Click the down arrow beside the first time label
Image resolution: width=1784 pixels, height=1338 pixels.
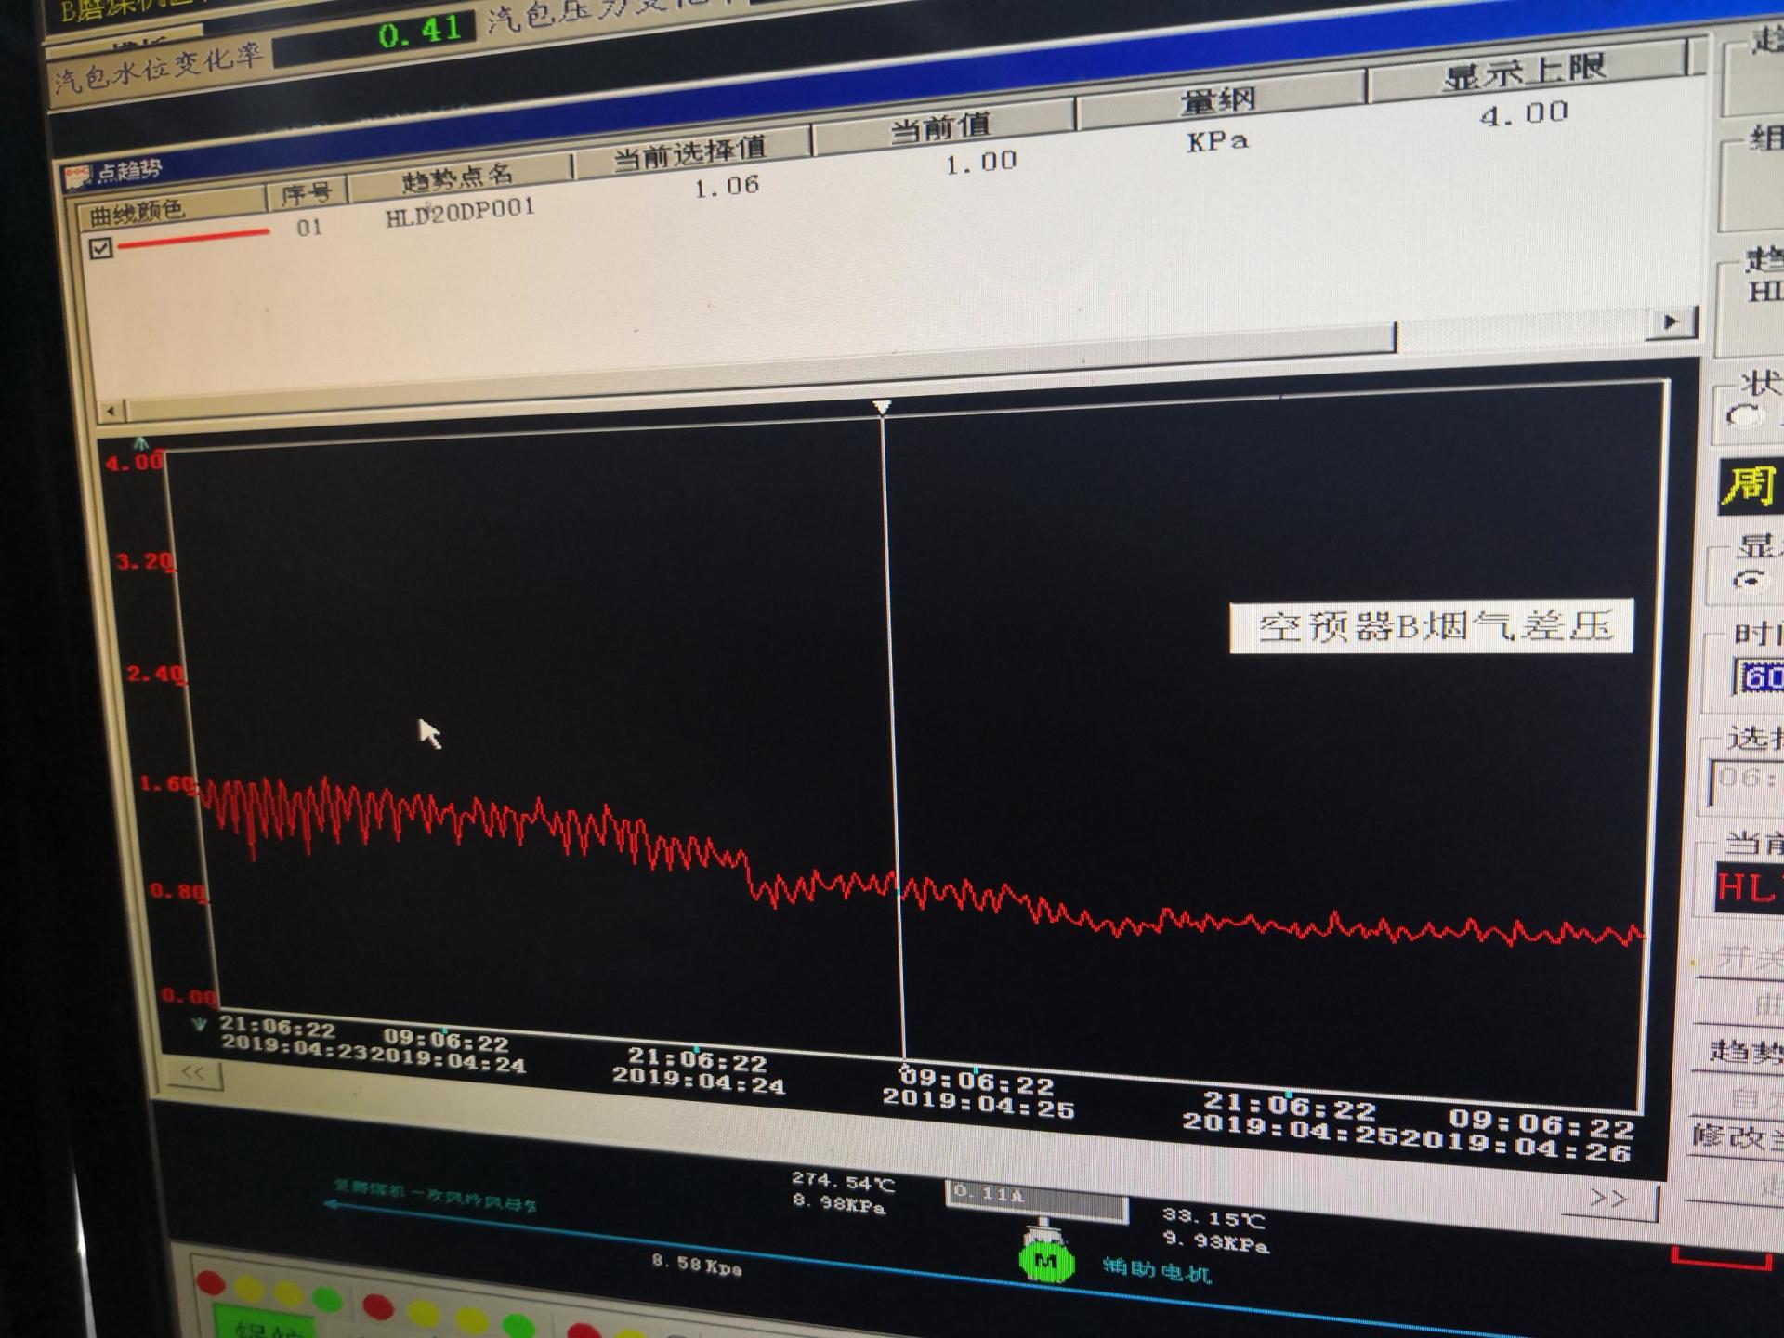point(198,1025)
